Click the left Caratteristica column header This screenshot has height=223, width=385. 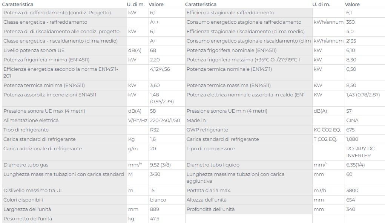coord(18,4)
